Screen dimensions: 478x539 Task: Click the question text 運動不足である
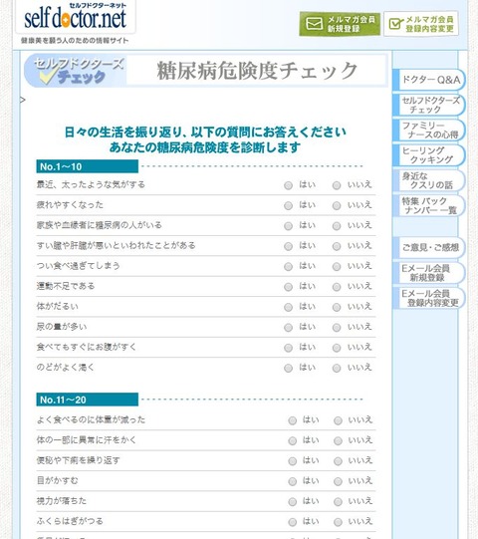pyautogui.click(x=66, y=286)
